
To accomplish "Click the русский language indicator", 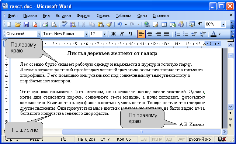I will [200, 139].
